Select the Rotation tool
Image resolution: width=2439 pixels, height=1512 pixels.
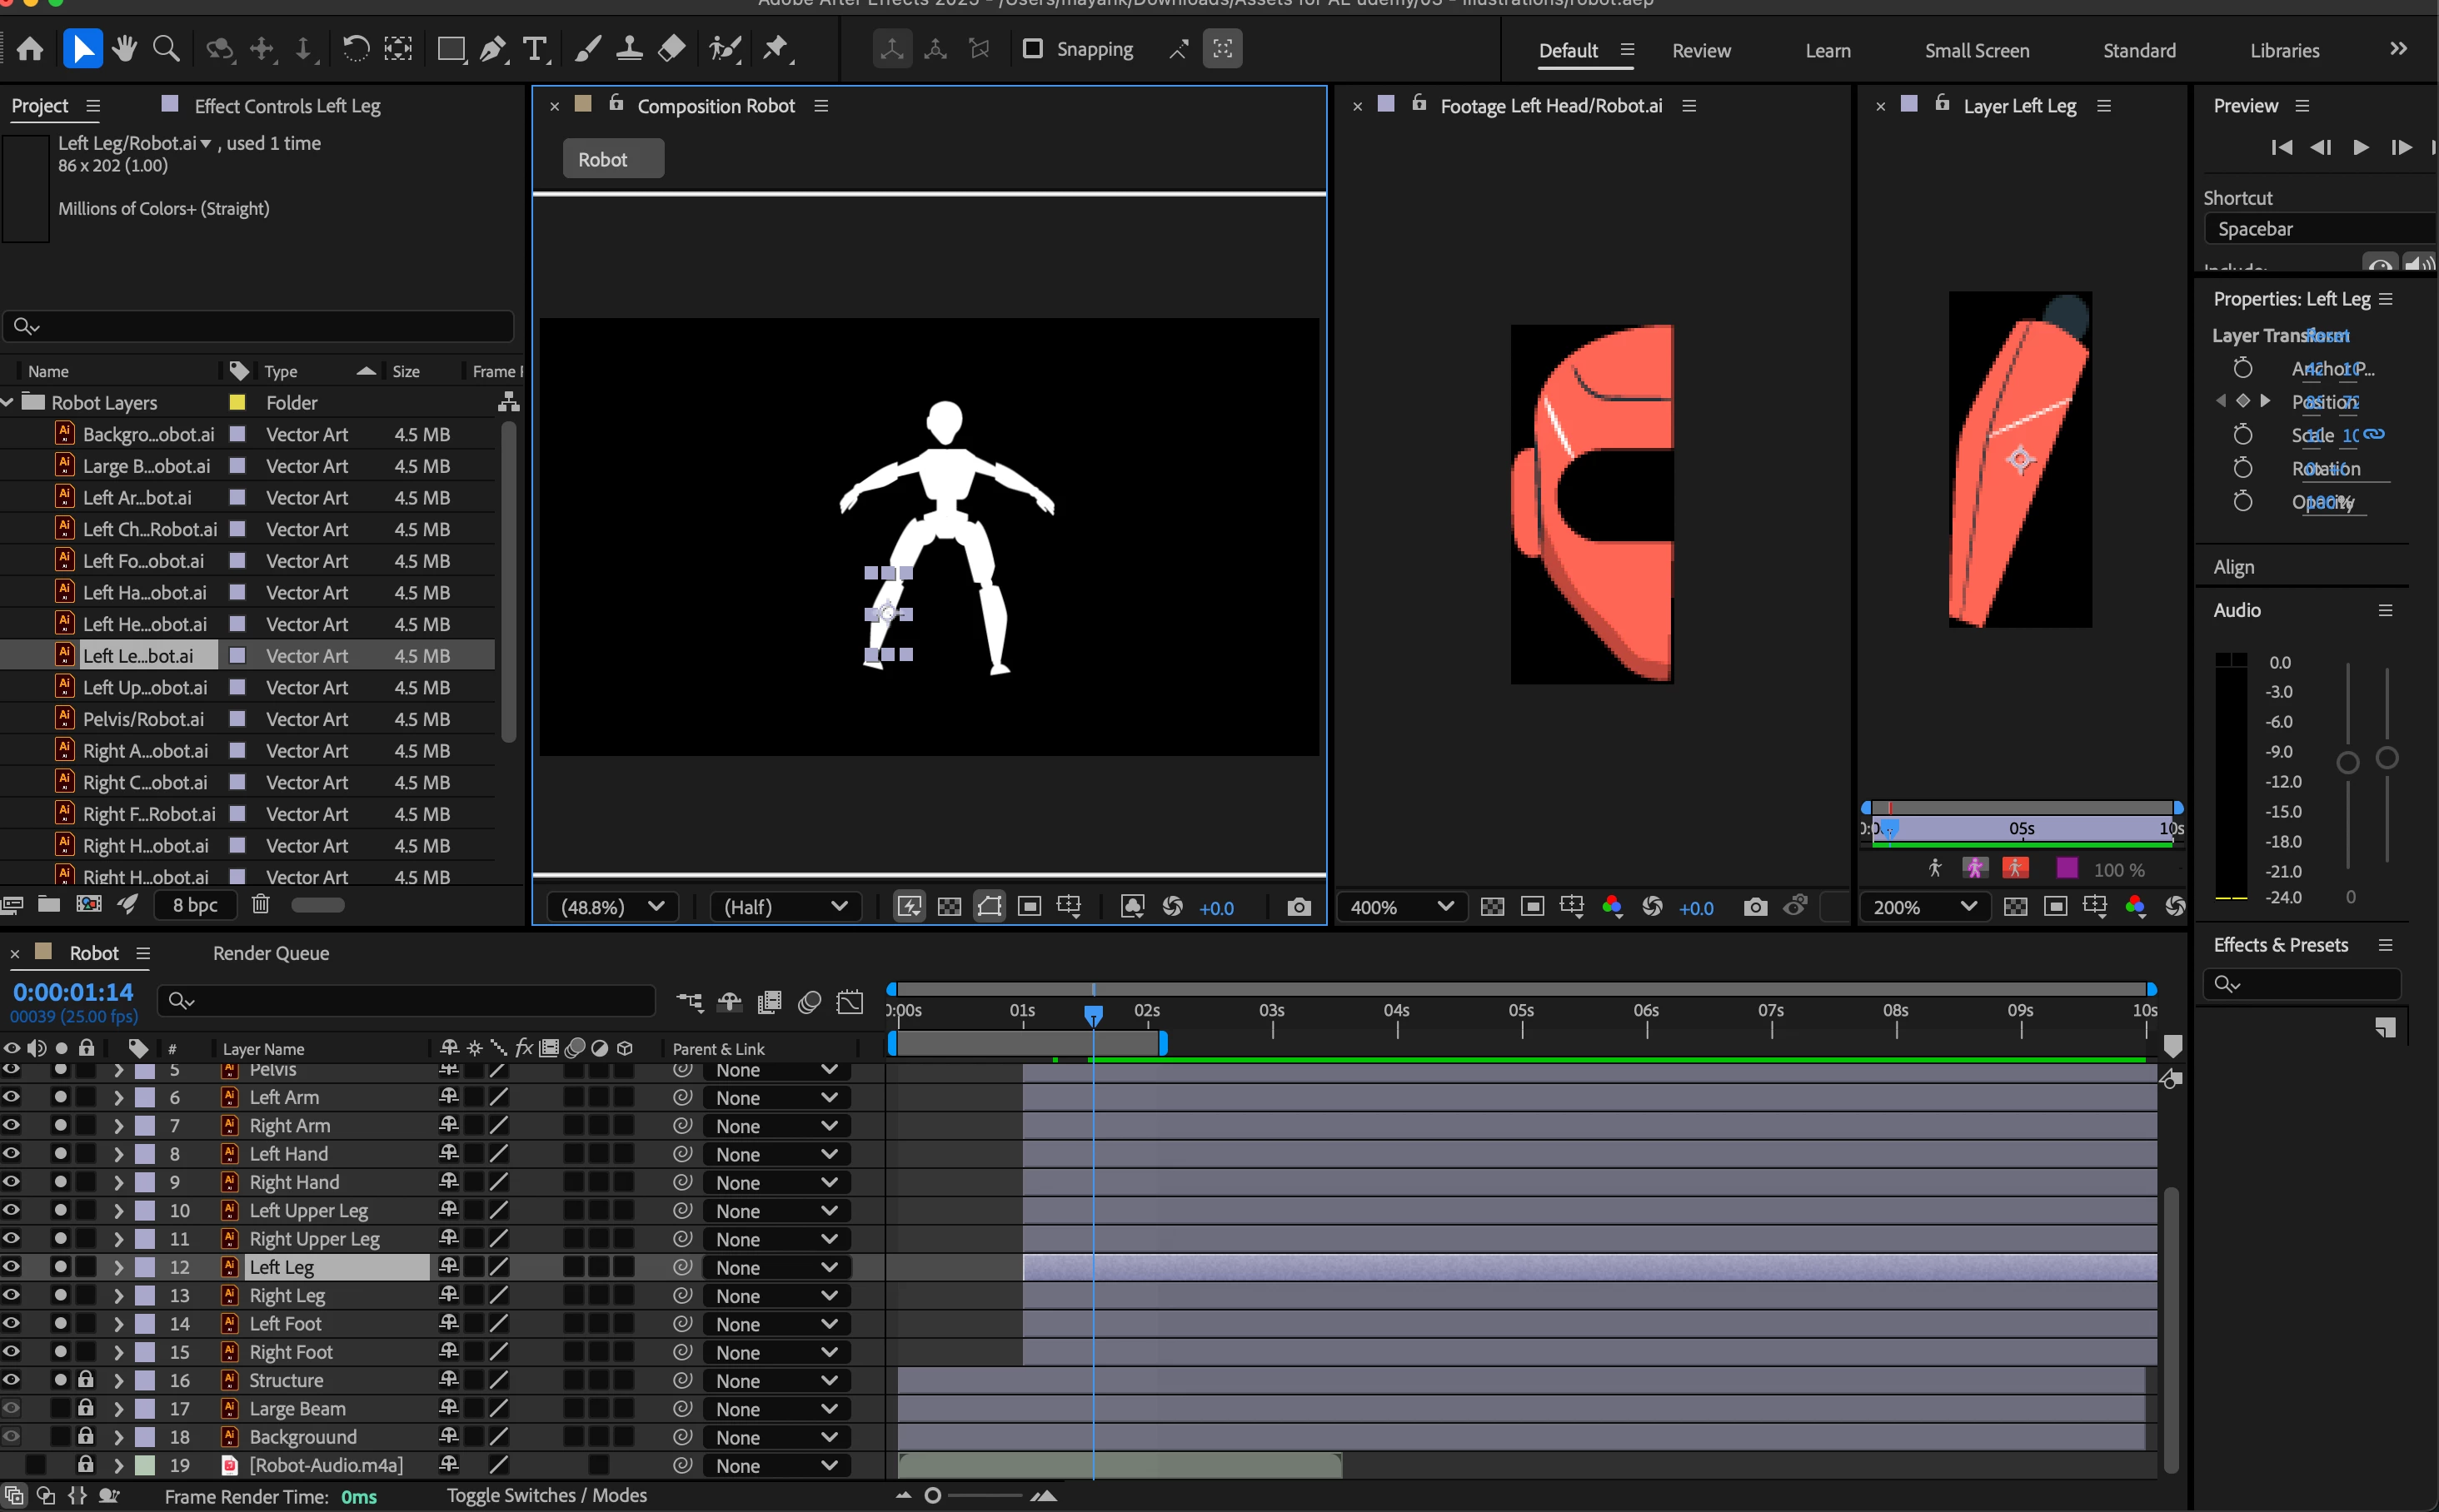pyautogui.click(x=355, y=49)
